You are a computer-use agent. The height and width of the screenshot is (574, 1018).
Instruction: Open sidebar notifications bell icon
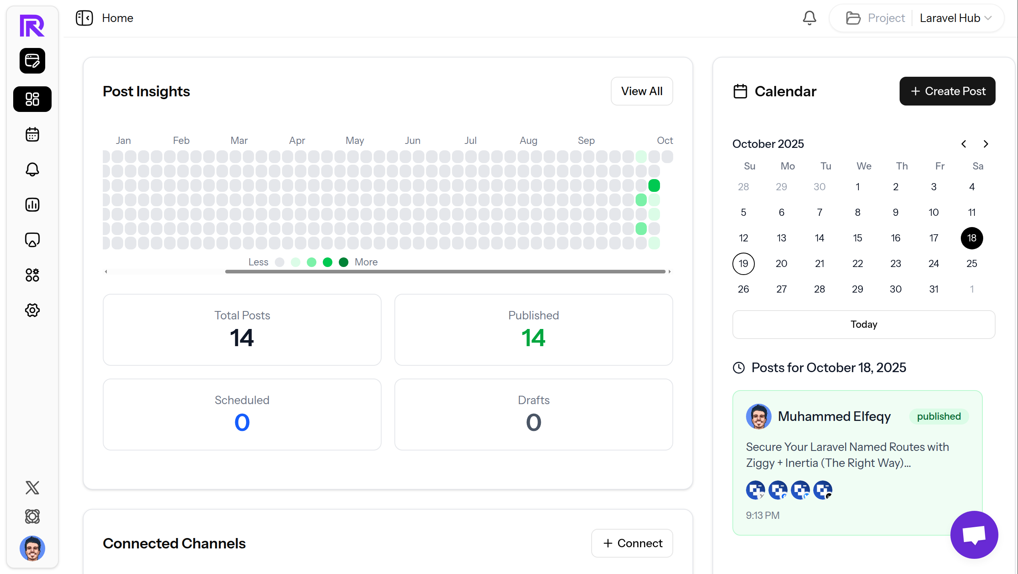pos(32,169)
